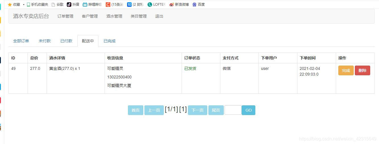Open the 抖音 bookmark
379x144 pixels.
point(73,5)
